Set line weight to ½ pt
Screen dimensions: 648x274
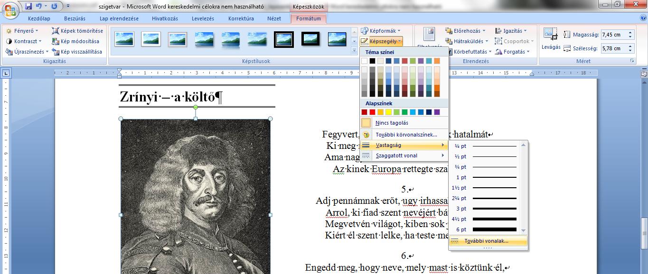[485, 156]
